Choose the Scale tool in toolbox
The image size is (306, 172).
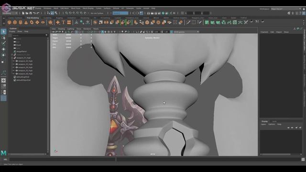pyautogui.click(x=3, y=62)
